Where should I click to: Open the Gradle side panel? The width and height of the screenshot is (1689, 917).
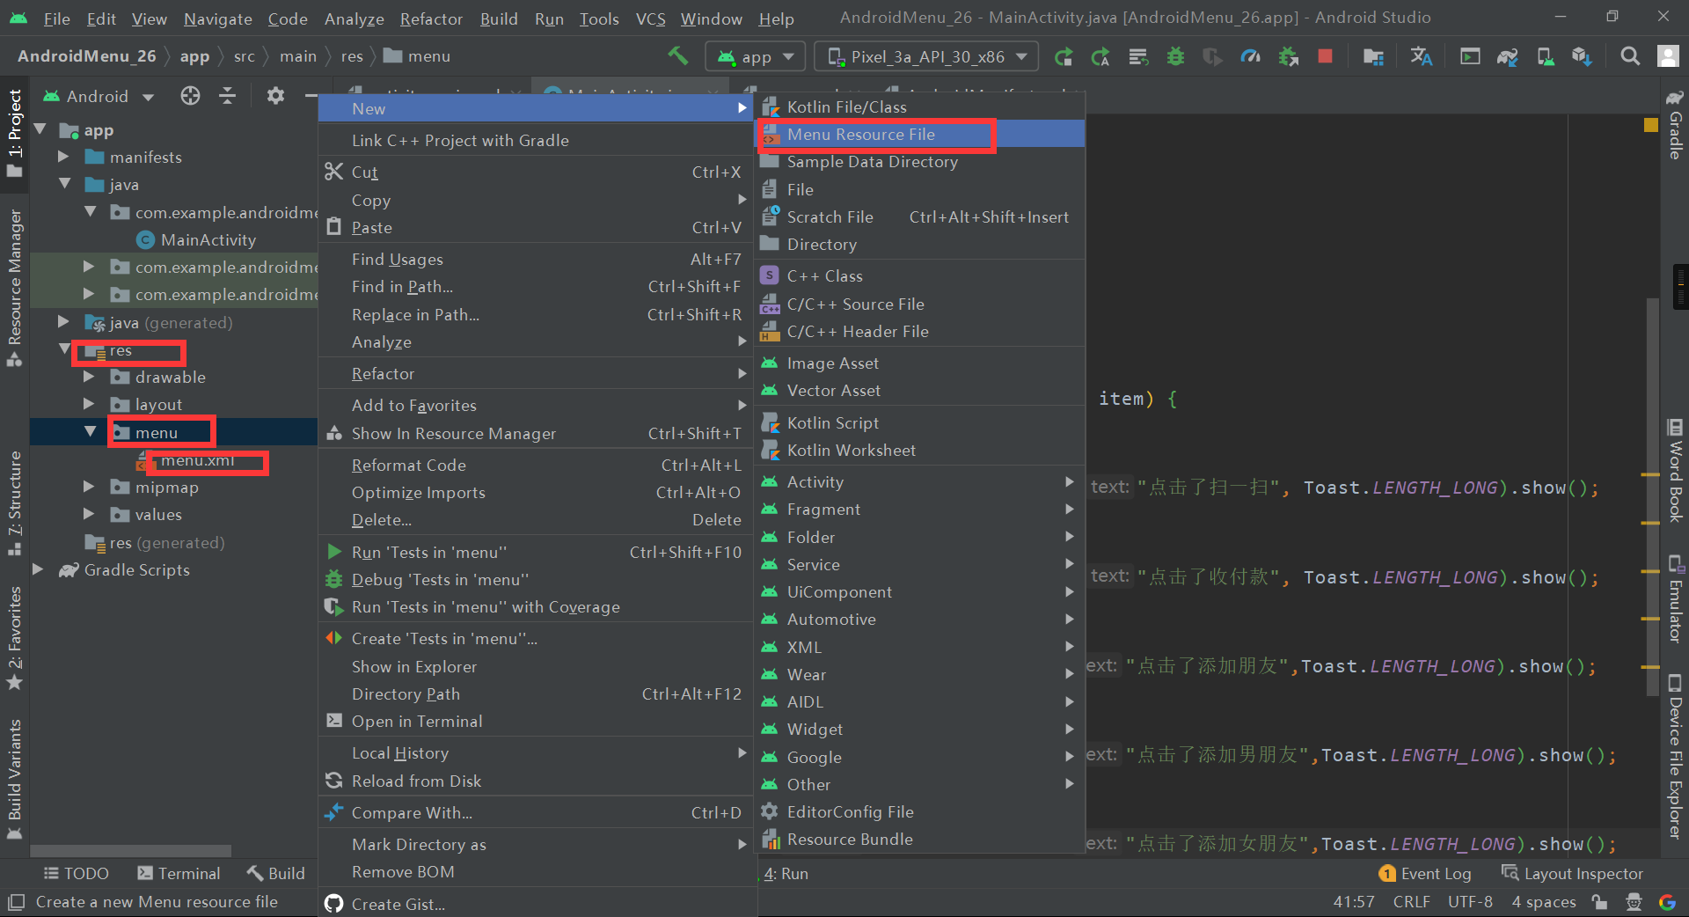(1675, 125)
